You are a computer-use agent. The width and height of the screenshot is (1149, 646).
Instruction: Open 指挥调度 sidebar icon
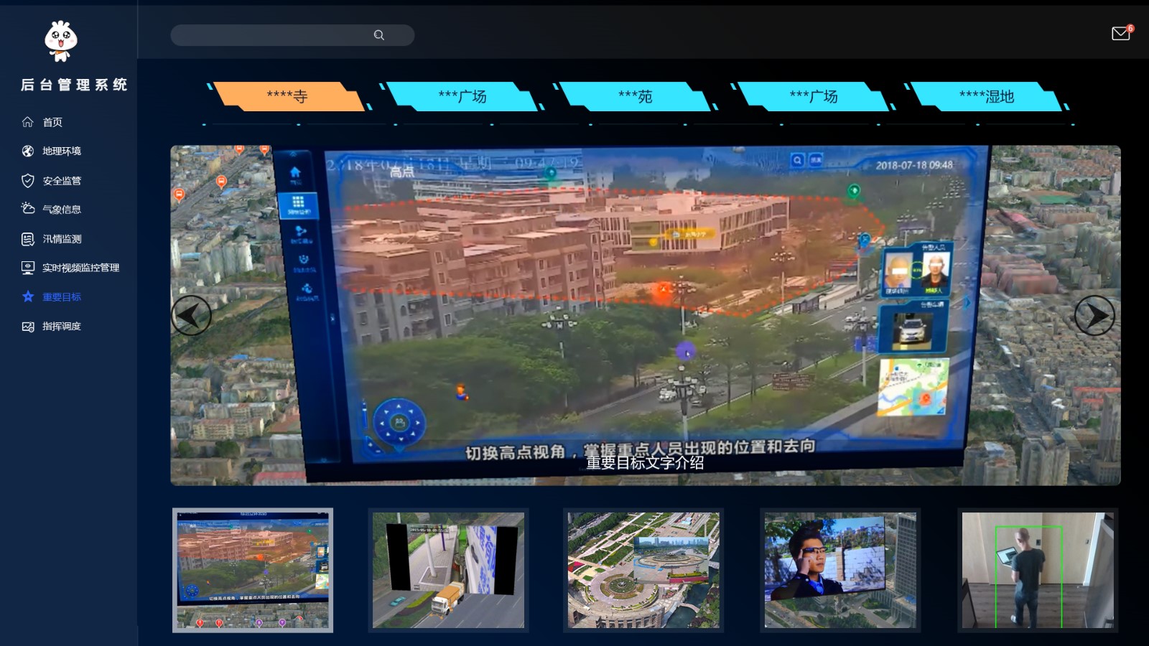coord(28,327)
